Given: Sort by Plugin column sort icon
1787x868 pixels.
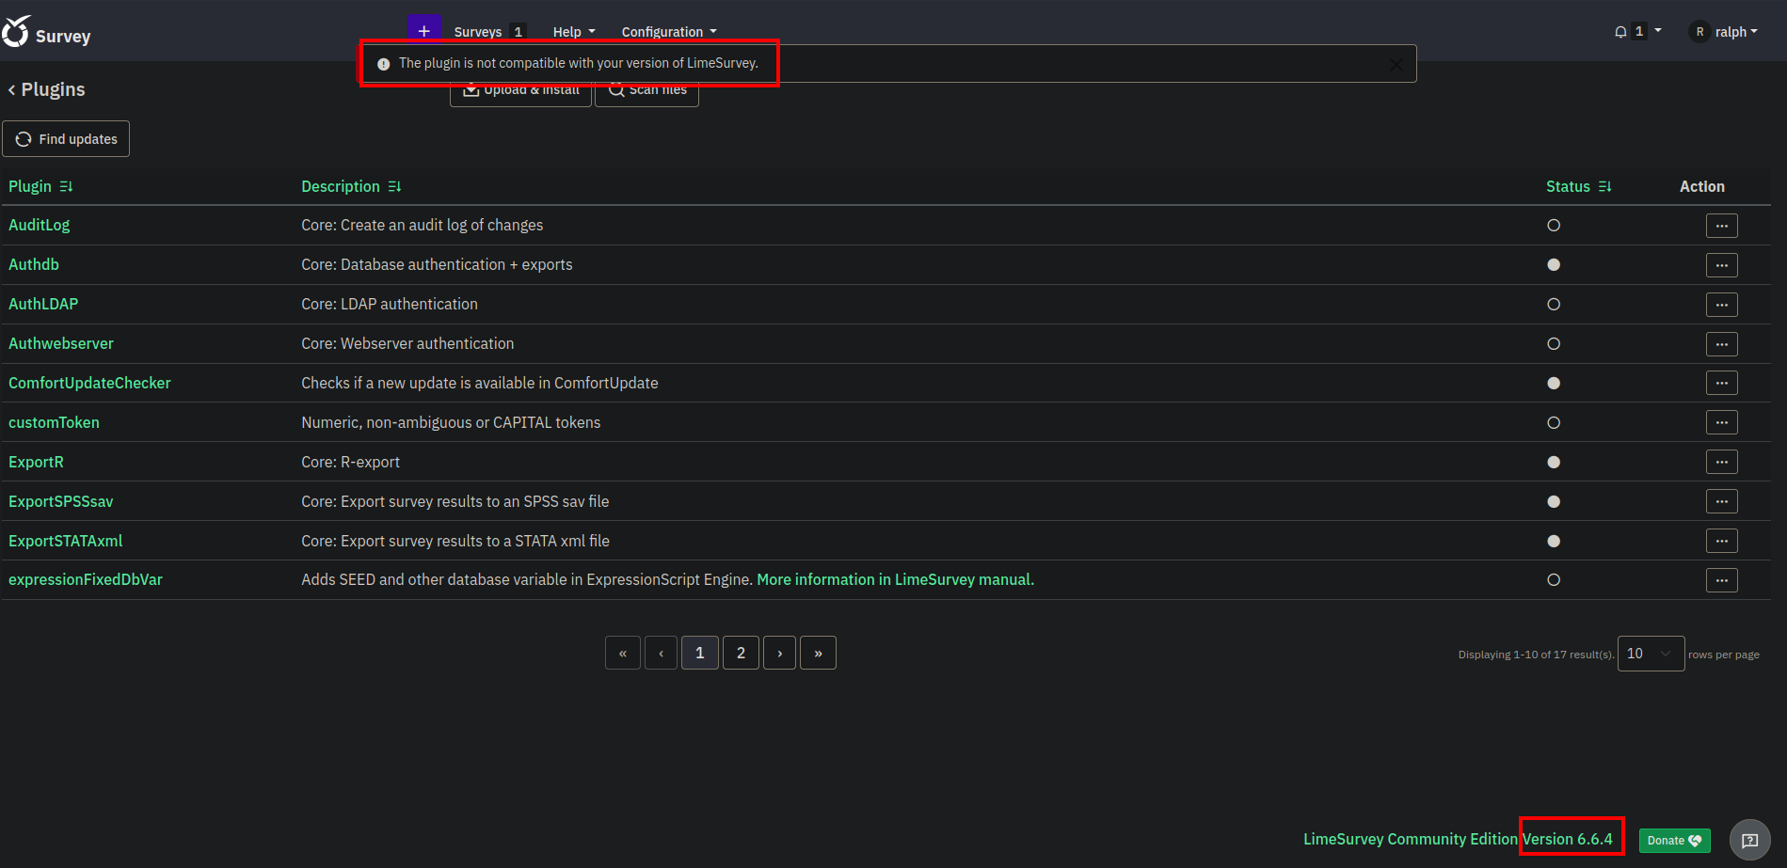Looking at the screenshot, I should [x=66, y=186].
